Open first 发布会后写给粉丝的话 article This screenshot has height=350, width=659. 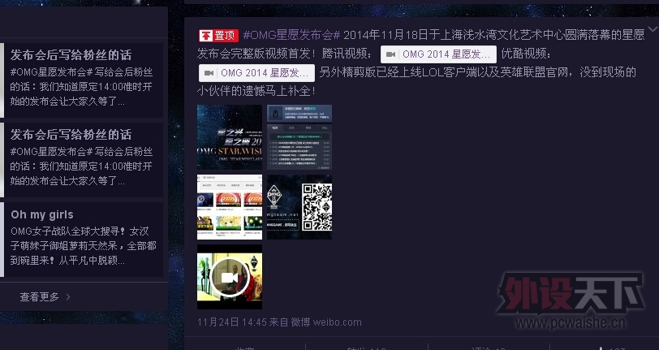(x=71, y=55)
